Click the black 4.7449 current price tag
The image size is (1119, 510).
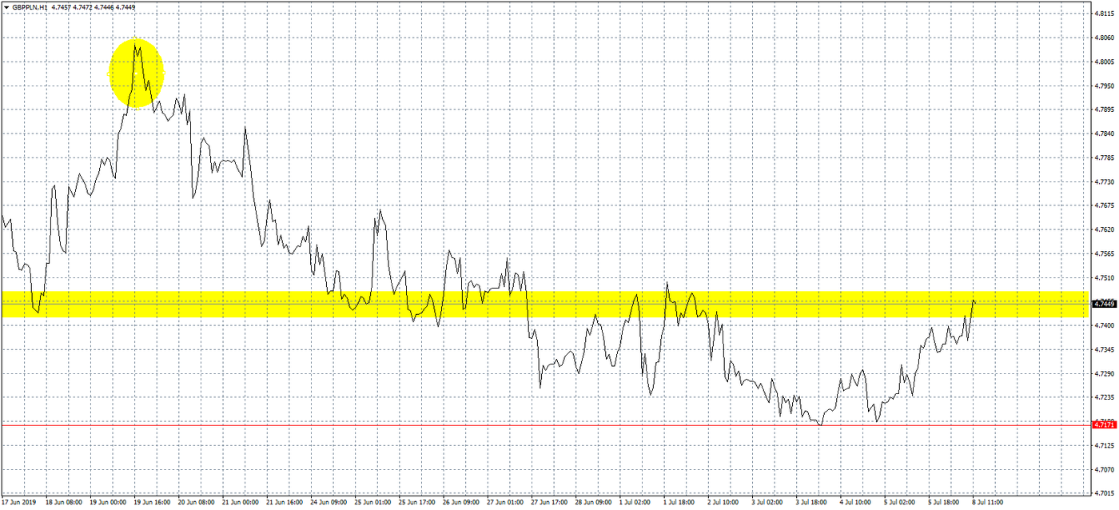point(1104,304)
